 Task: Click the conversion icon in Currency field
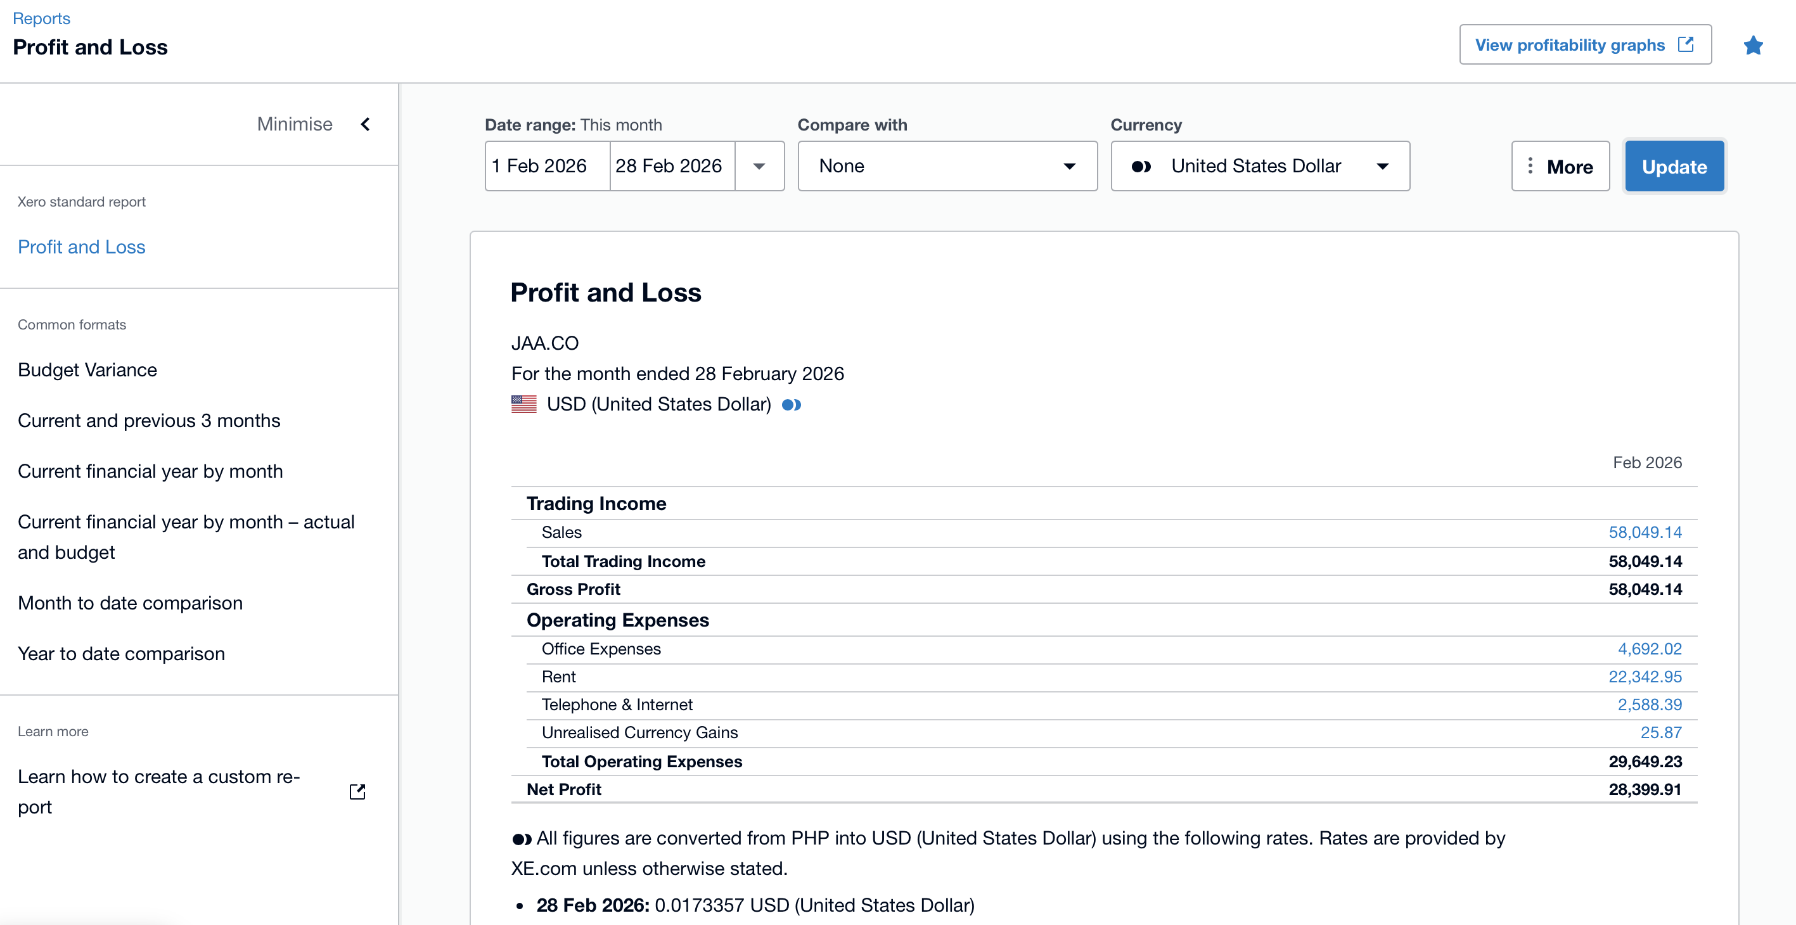click(x=1141, y=167)
